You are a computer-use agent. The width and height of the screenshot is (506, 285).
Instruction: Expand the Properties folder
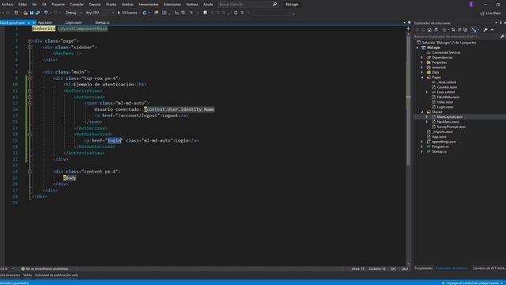click(x=421, y=63)
